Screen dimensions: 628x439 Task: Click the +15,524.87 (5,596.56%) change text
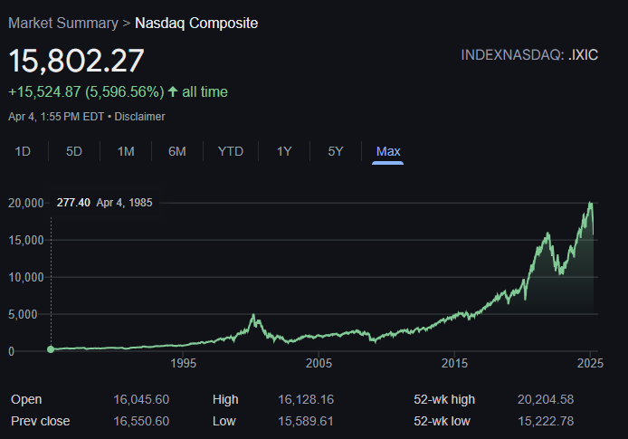86,91
